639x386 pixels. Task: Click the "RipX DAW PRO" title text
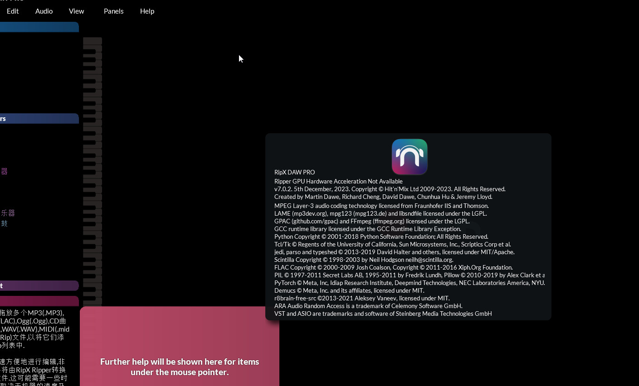[294, 172]
